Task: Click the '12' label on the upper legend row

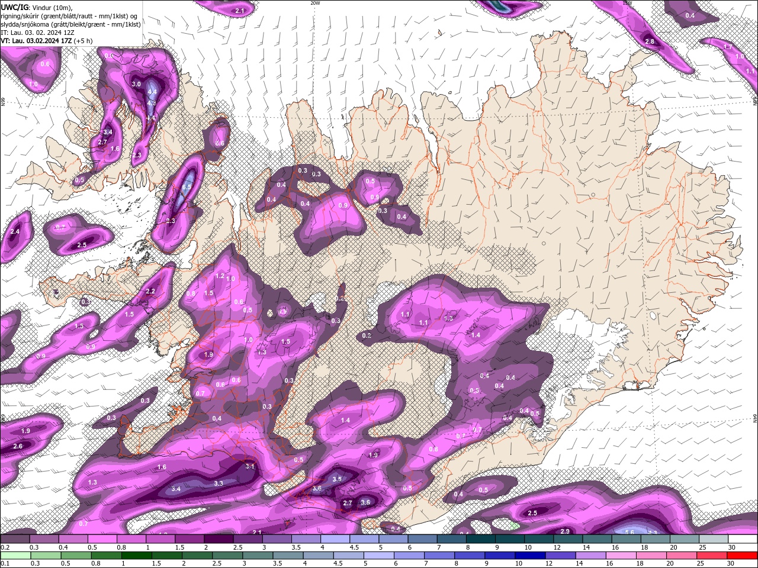Action: tap(557, 548)
